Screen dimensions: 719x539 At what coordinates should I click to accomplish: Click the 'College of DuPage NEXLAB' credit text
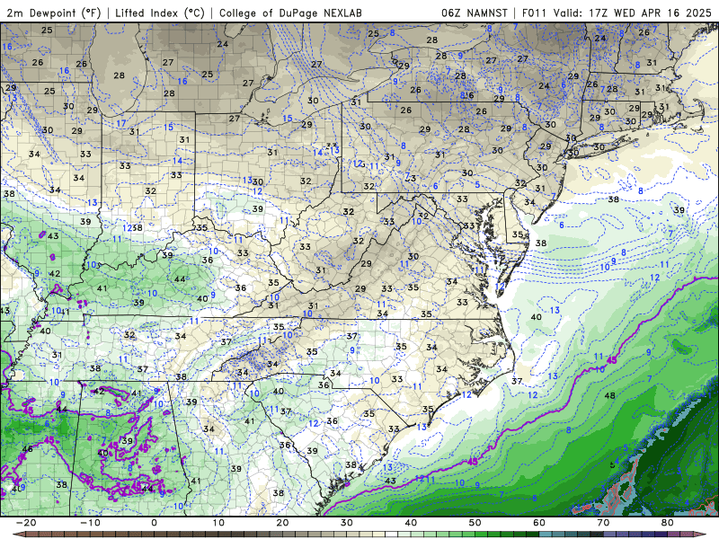click(x=290, y=13)
